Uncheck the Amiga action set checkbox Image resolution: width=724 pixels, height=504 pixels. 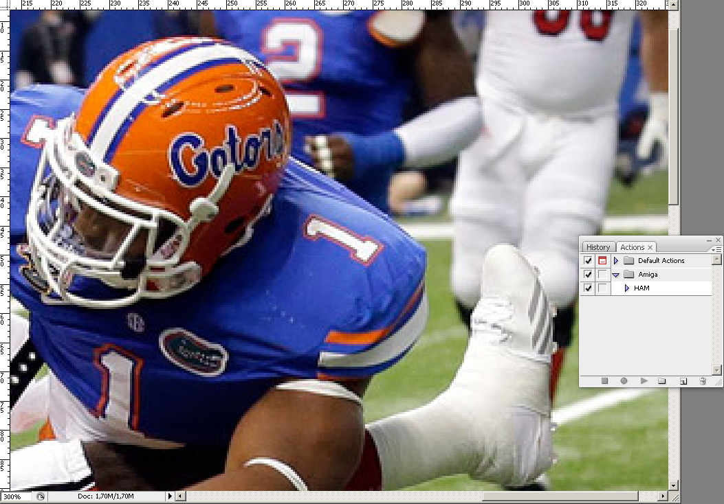[x=588, y=275]
